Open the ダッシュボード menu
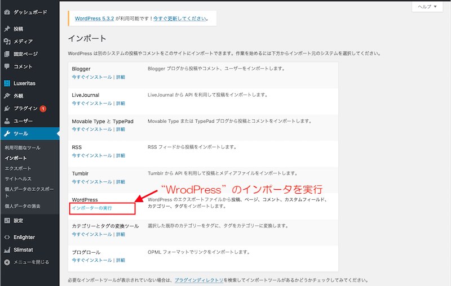This screenshot has height=286, width=451. 30,12
